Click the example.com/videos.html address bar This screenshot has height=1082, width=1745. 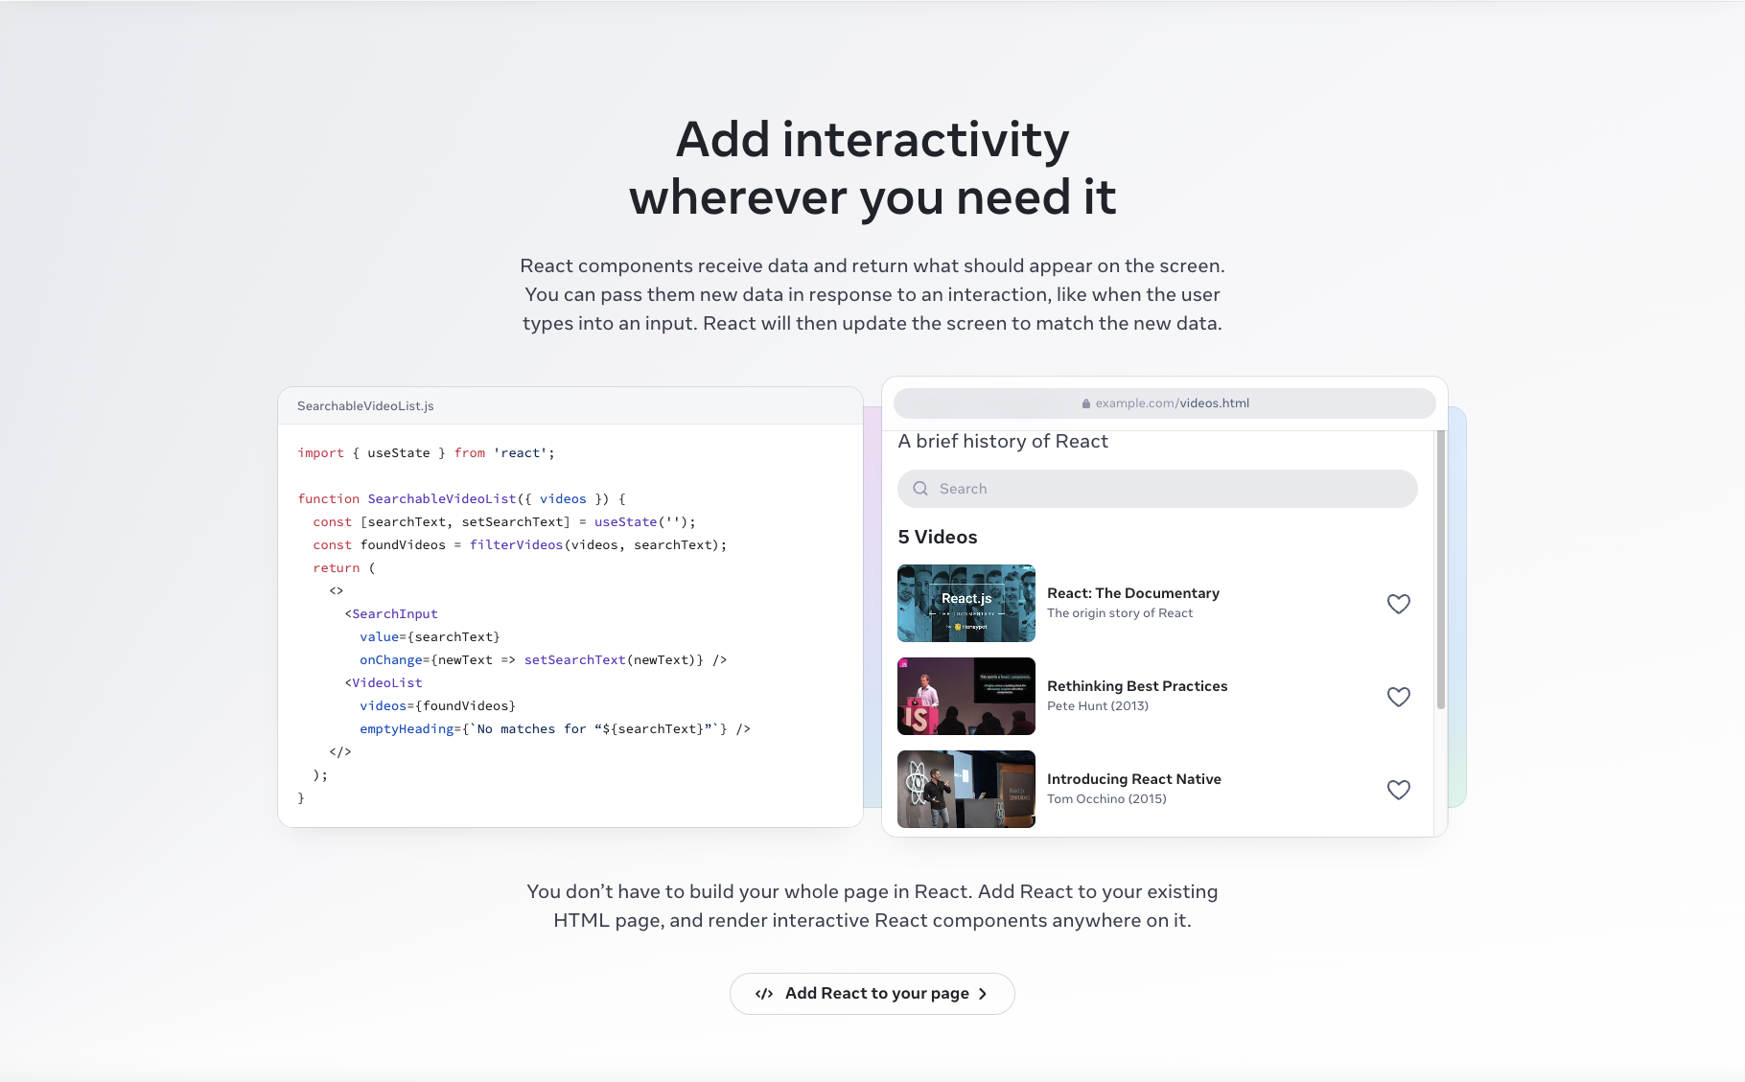(x=1164, y=403)
